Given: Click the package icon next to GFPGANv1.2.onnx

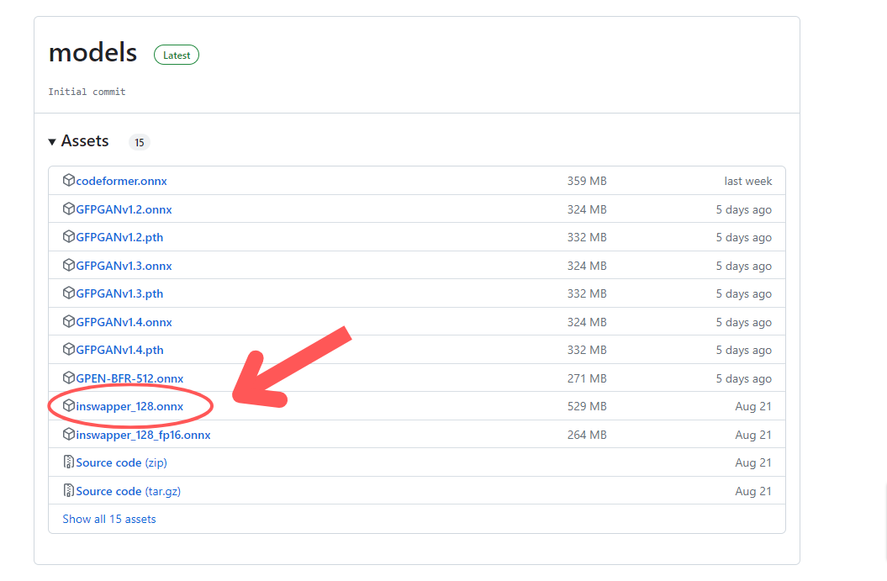Looking at the screenshot, I should [69, 209].
